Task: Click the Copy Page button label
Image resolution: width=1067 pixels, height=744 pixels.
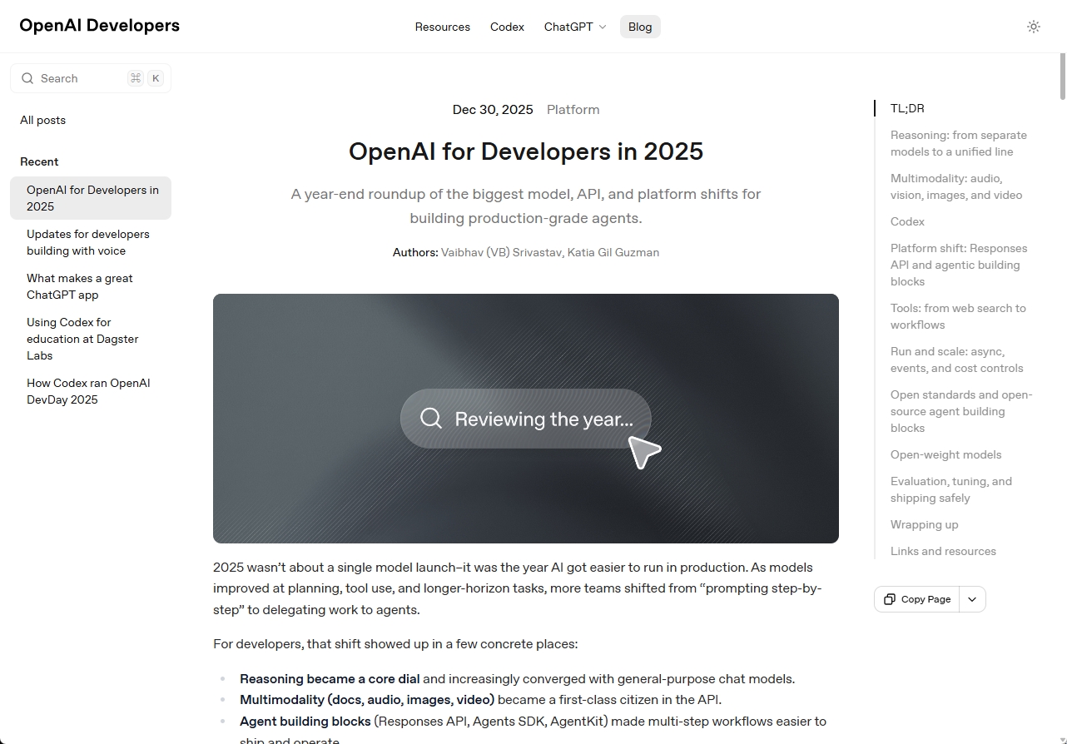Action: pos(926,599)
